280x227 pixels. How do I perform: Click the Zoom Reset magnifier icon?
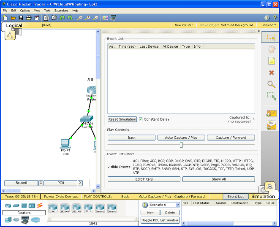pyautogui.click(x=87, y=18)
